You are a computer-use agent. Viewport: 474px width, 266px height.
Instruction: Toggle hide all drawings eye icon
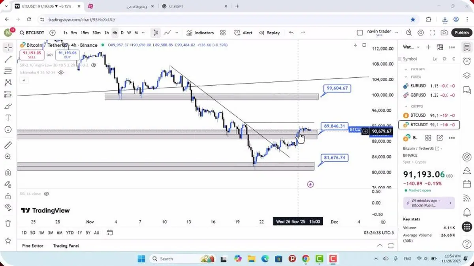point(8,207)
